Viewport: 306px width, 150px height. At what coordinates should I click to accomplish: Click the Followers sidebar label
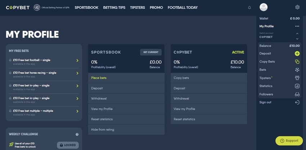pos(266,94)
